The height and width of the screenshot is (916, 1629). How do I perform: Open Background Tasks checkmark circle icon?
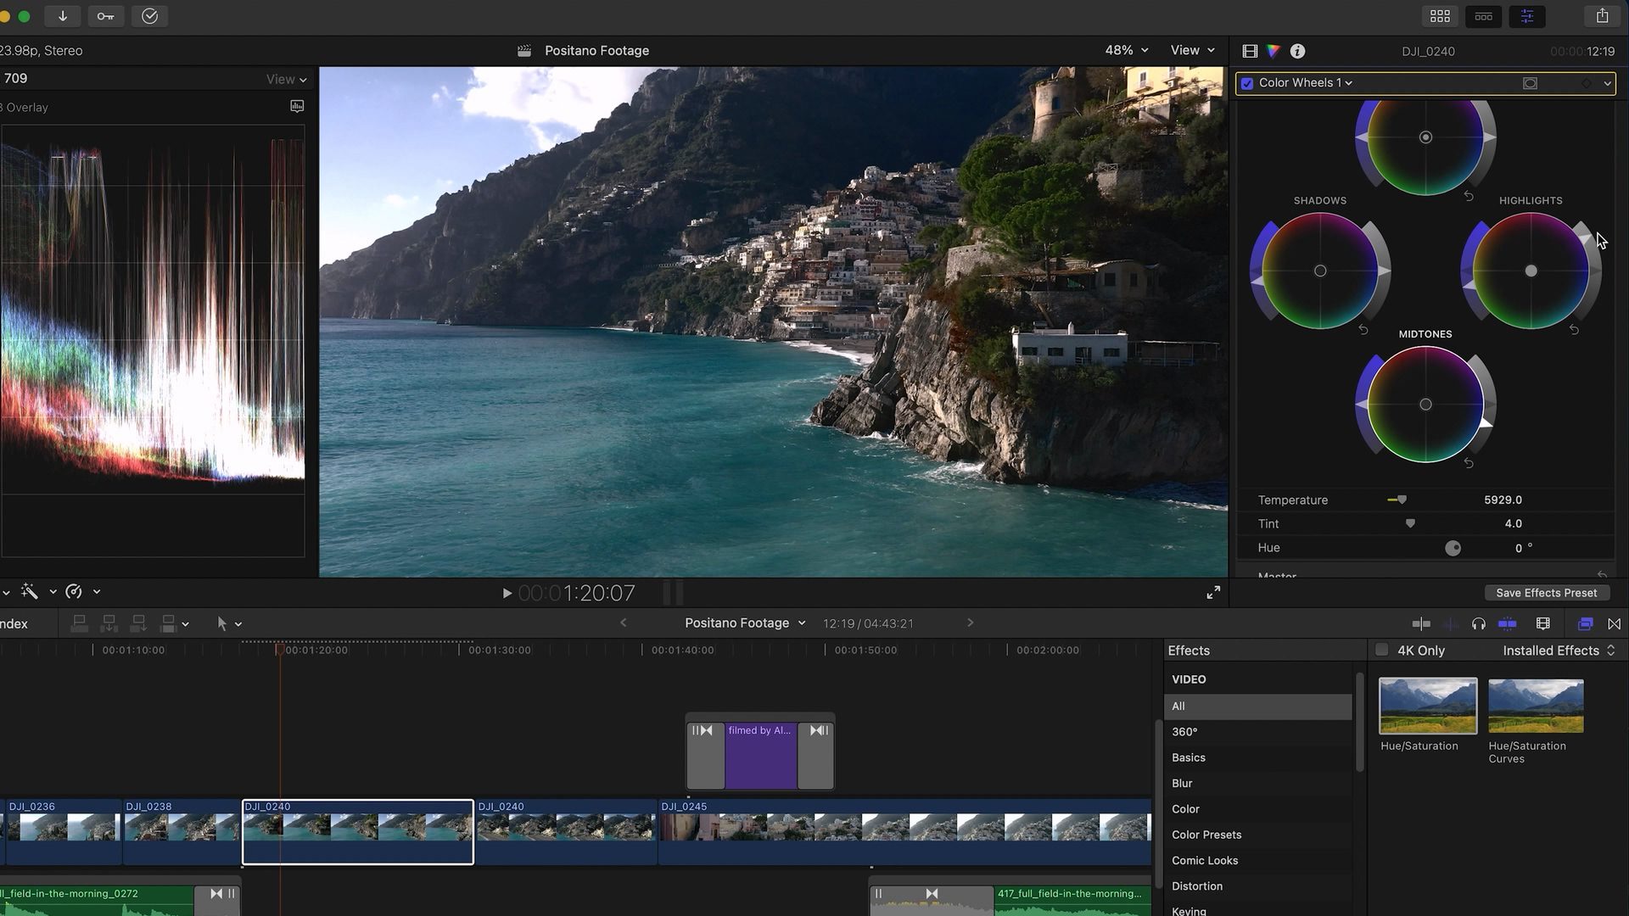[149, 16]
